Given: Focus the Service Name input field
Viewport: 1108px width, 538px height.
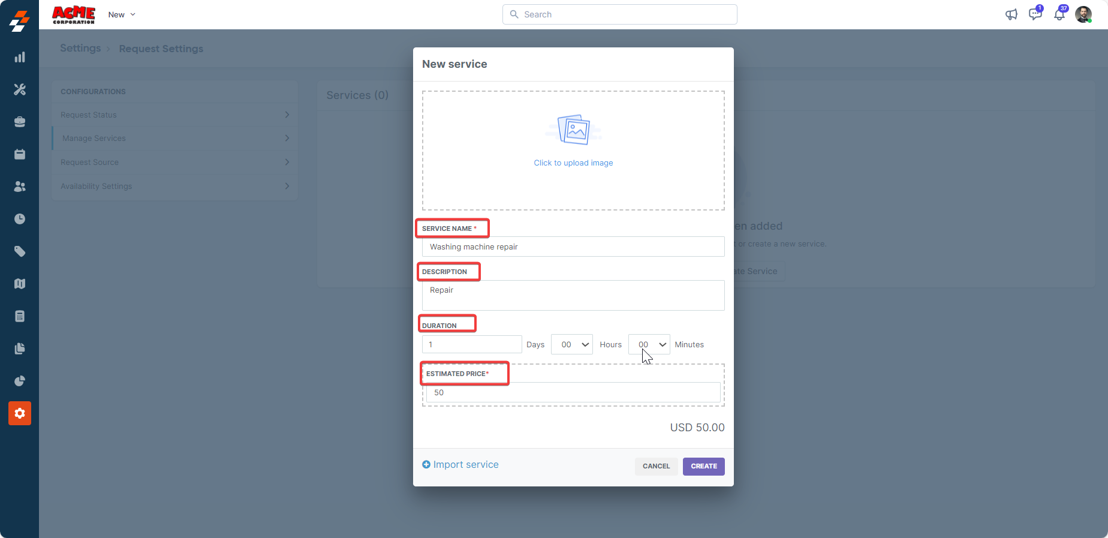Looking at the screenshot, I should (x=573, y=247).
